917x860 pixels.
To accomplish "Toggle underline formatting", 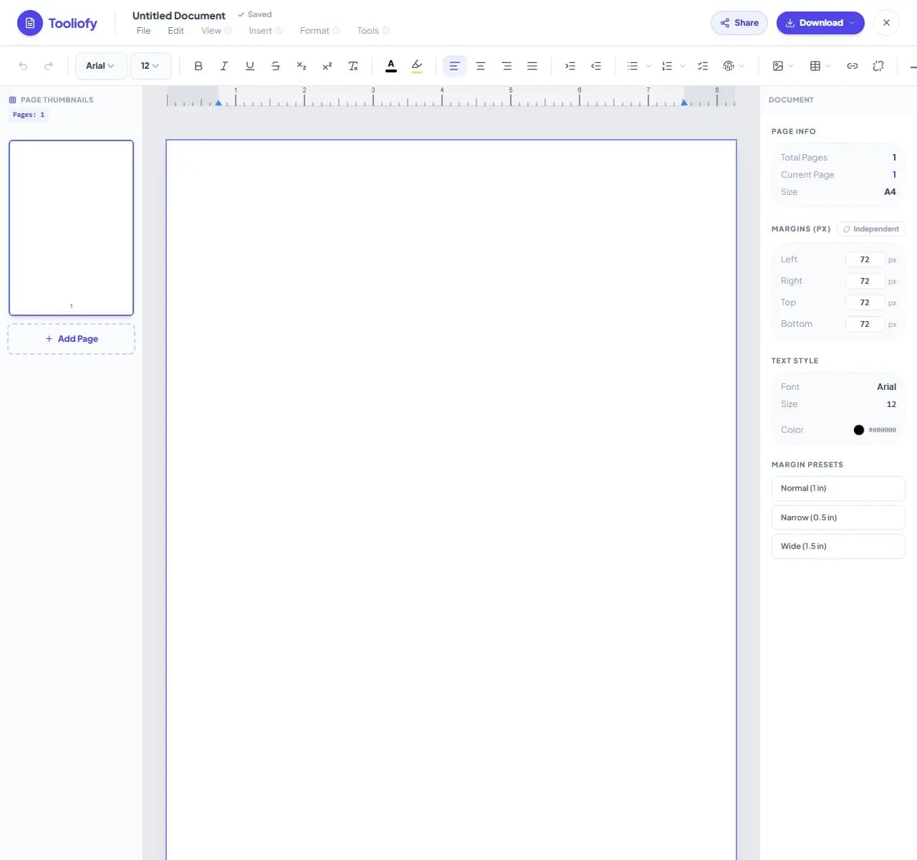I will pyautogui.click(x=250, y=66).
